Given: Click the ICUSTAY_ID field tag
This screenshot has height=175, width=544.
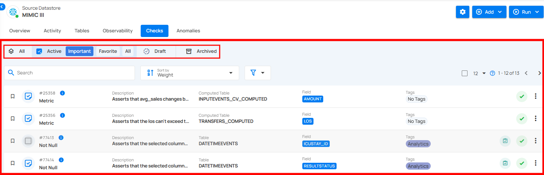Looking at the screenshot, I should tap(316, 144).
